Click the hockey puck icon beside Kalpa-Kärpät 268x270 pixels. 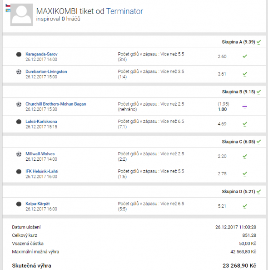pos(19,204)
